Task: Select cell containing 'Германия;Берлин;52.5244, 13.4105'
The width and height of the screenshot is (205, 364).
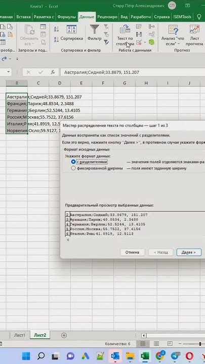Action: (x=17, y=110)
